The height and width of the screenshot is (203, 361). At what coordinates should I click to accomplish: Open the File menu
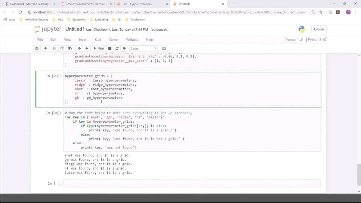coord(40,39)
